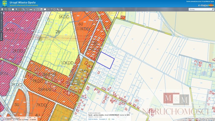Open the Zbliż do obiektu link
The height and width of the screenshot is (121, 215).
pyautogui.click(x=93, y=119)
